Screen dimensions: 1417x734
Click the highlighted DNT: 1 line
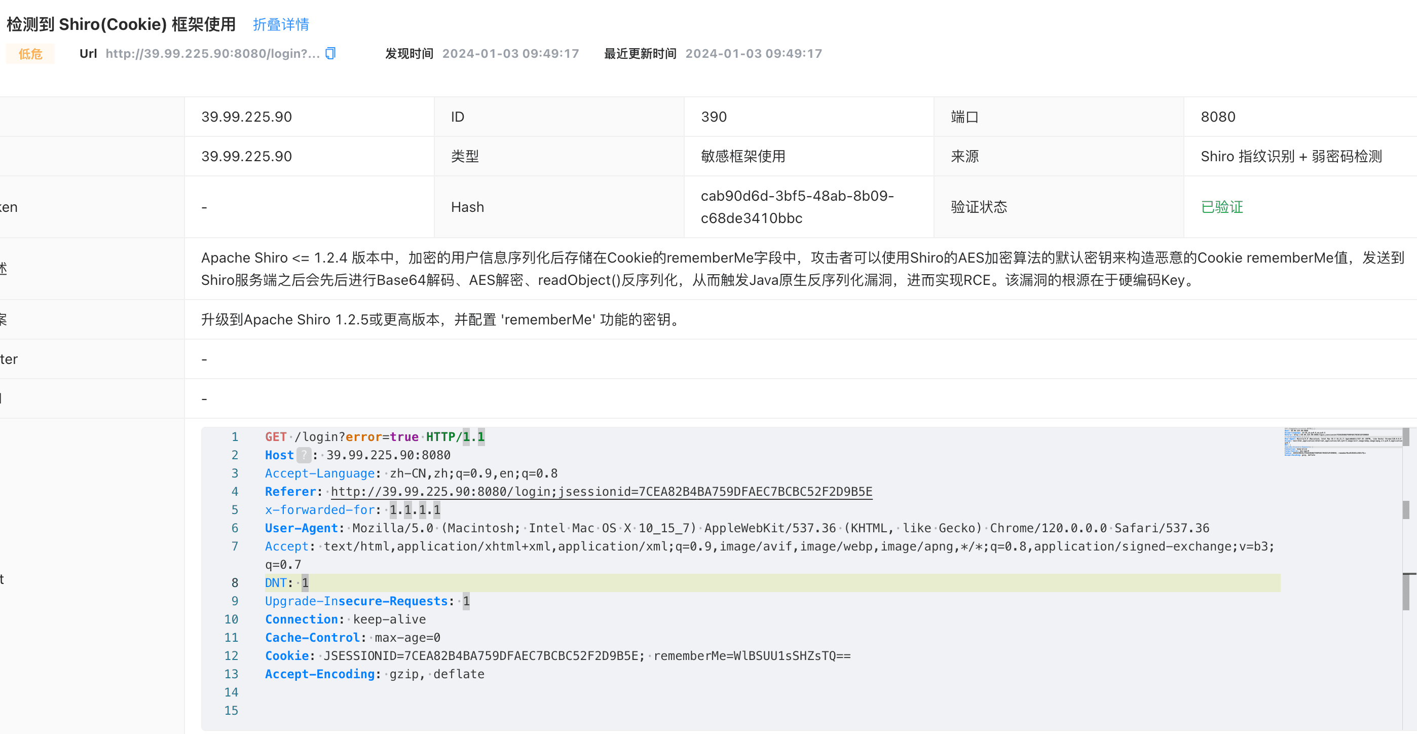[772, 582]
